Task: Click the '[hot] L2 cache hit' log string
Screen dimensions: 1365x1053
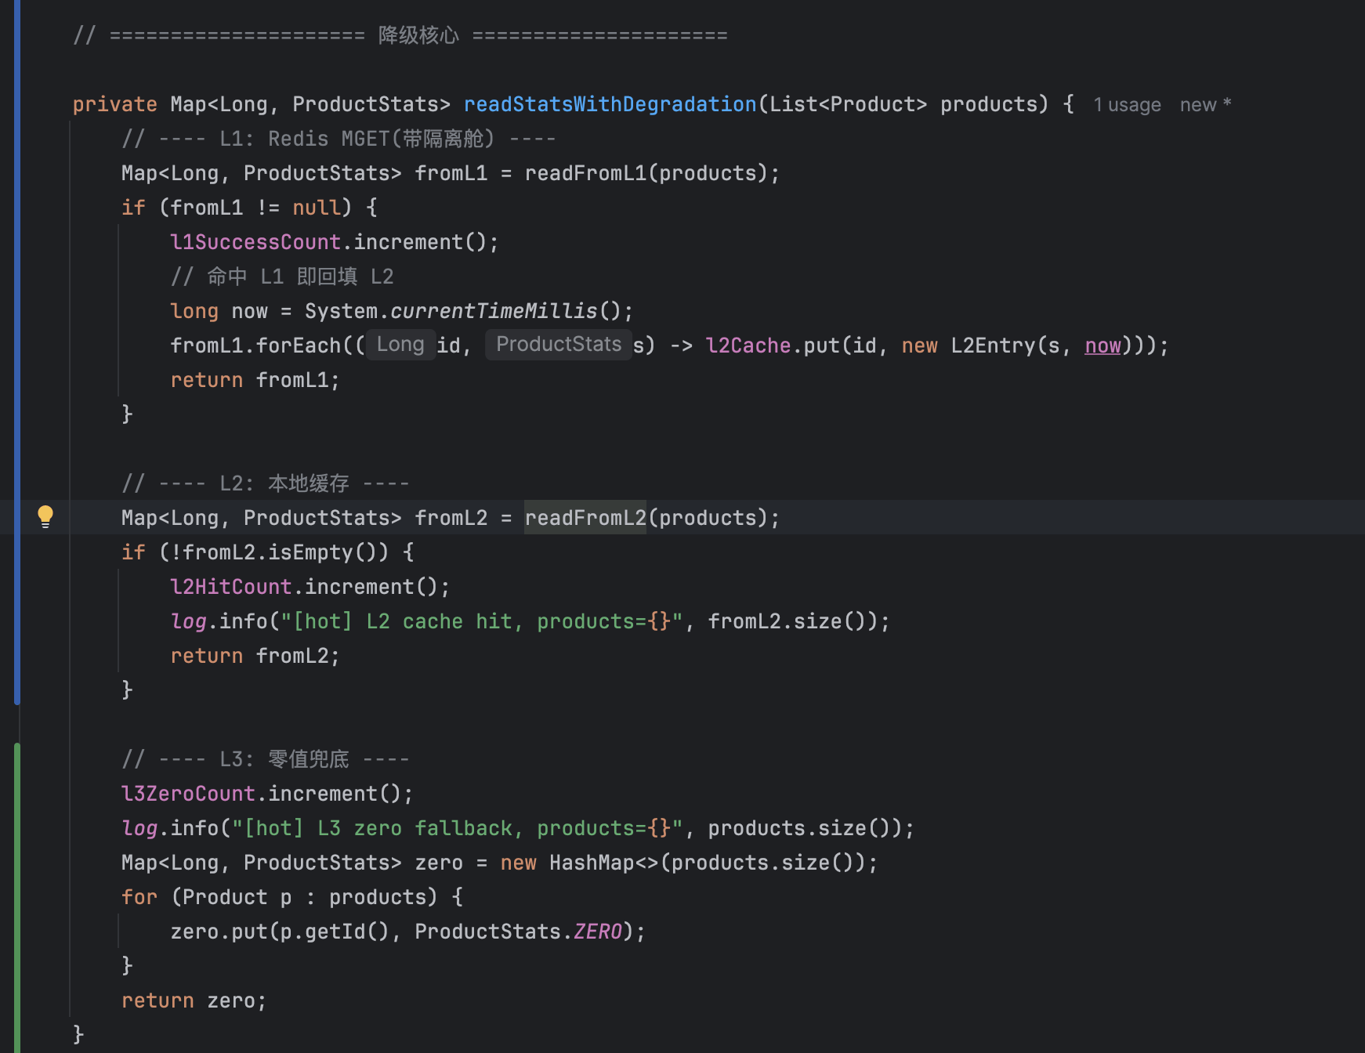Action: (482, 621)
